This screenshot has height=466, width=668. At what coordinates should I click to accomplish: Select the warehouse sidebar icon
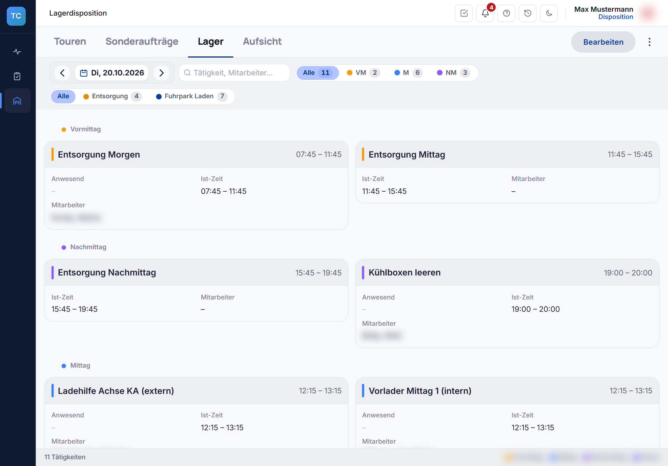point(17,101)
